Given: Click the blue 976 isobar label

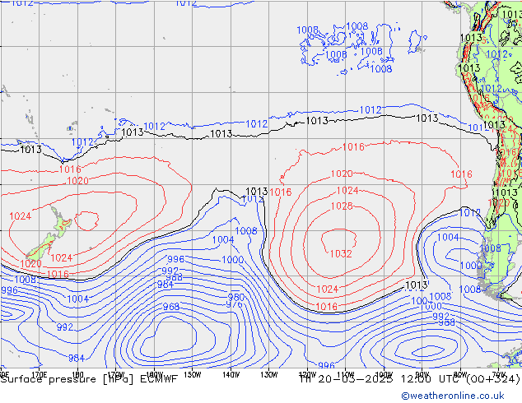Looking at the screenshot, I should [x=235, y=304].
